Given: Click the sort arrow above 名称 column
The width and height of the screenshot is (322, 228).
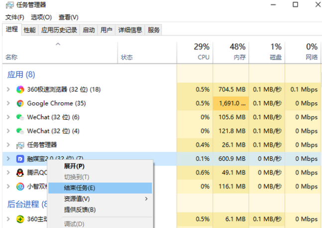Looking at the screenshot, I should (58, 44).
